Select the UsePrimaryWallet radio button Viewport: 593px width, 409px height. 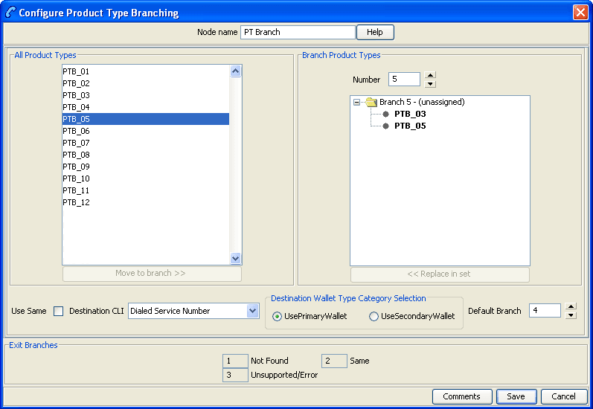[277, 316]
